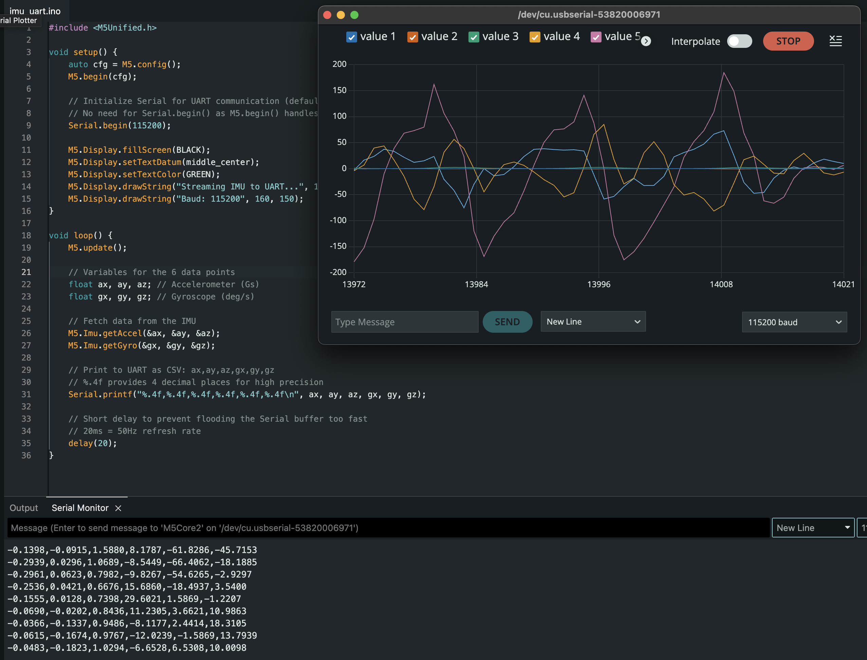The width and height of the screenshot is (867, 660).
Task: Focus the Type Message input field
Action: pos(404,322)
